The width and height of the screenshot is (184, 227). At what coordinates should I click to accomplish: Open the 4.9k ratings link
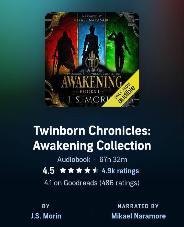point(120,171)
